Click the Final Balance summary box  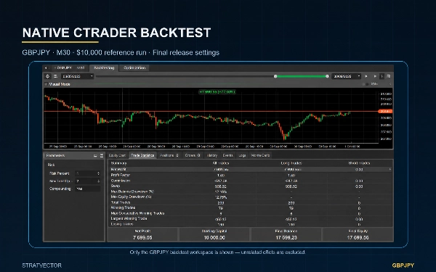tap(286, 234)
